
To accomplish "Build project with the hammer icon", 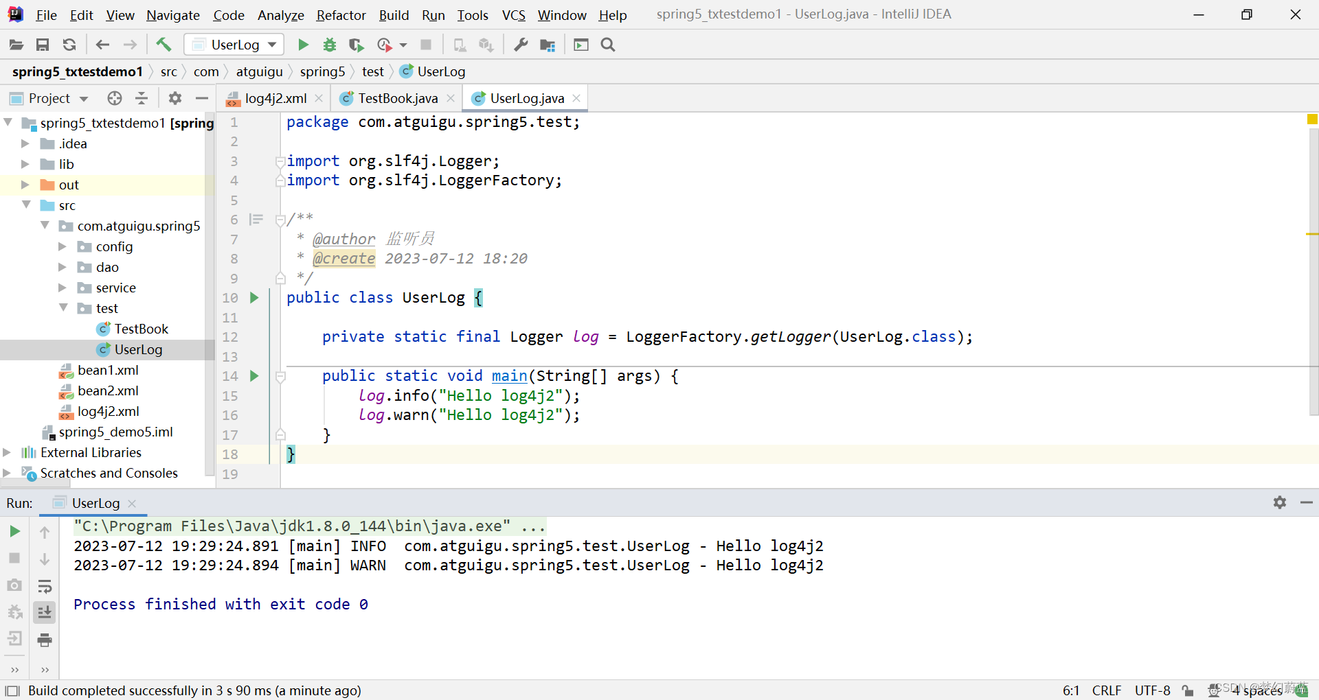I will coord(164,45).
